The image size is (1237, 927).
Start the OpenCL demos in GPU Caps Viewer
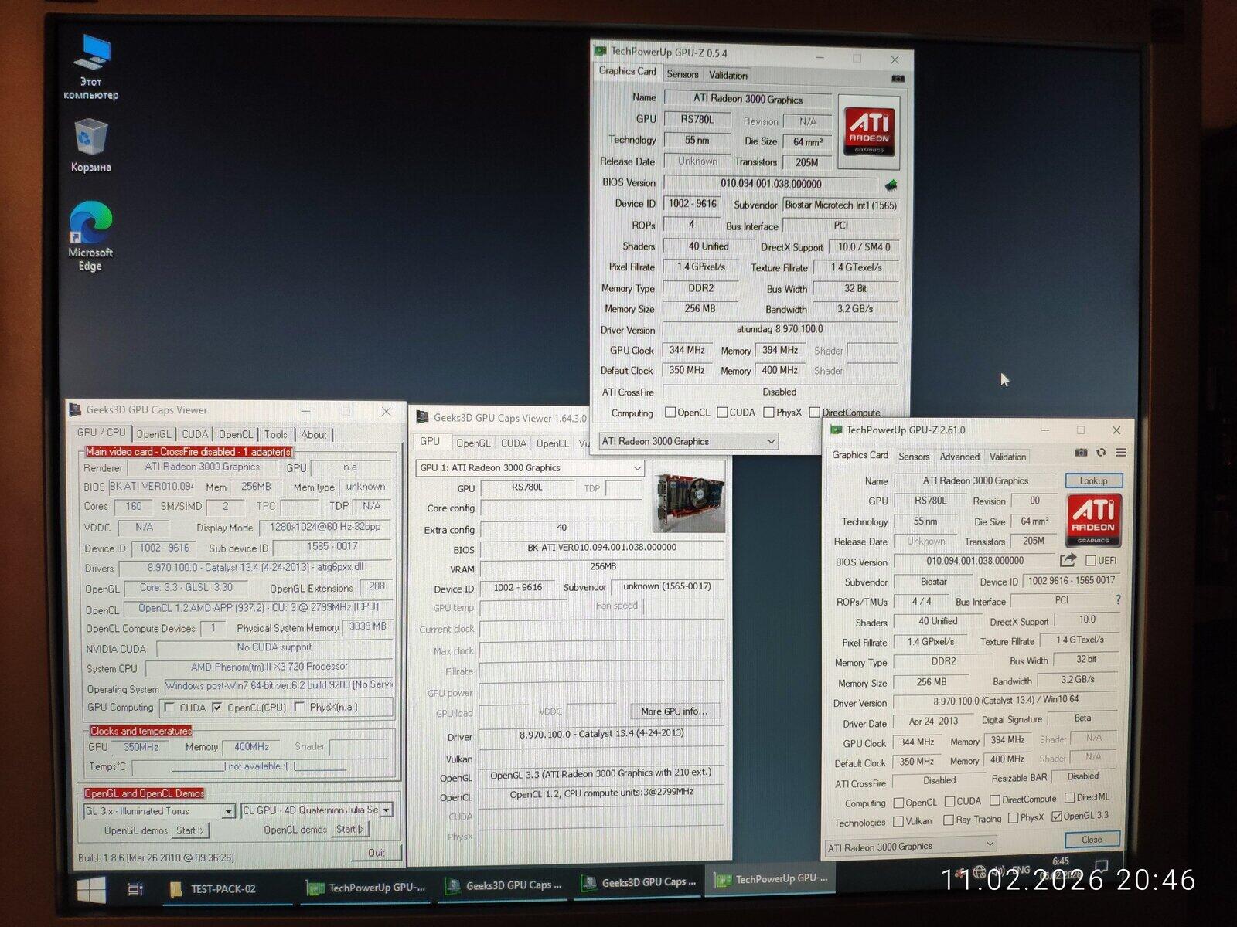(x=350, y=829)
